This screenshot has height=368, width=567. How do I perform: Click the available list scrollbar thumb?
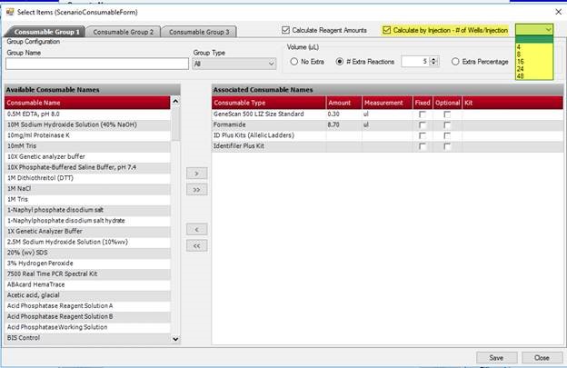175,124
